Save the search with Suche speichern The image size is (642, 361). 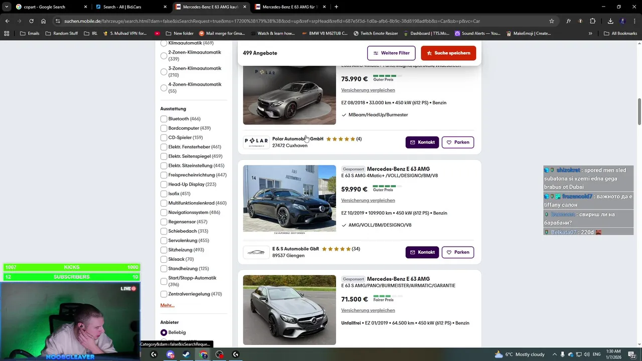(x=448, y=53)
